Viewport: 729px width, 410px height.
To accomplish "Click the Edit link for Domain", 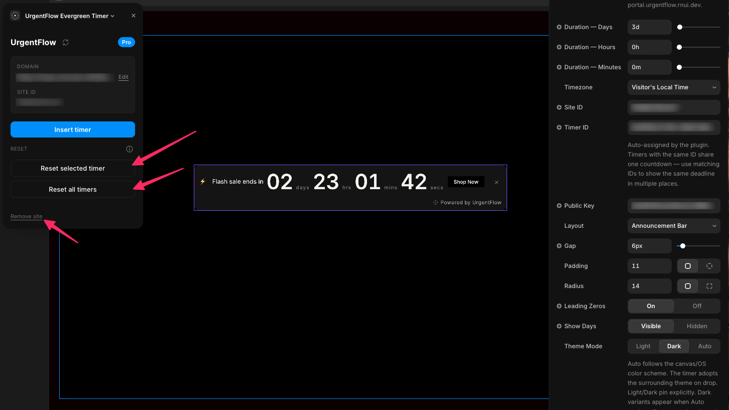I will [x=124, y=77].
